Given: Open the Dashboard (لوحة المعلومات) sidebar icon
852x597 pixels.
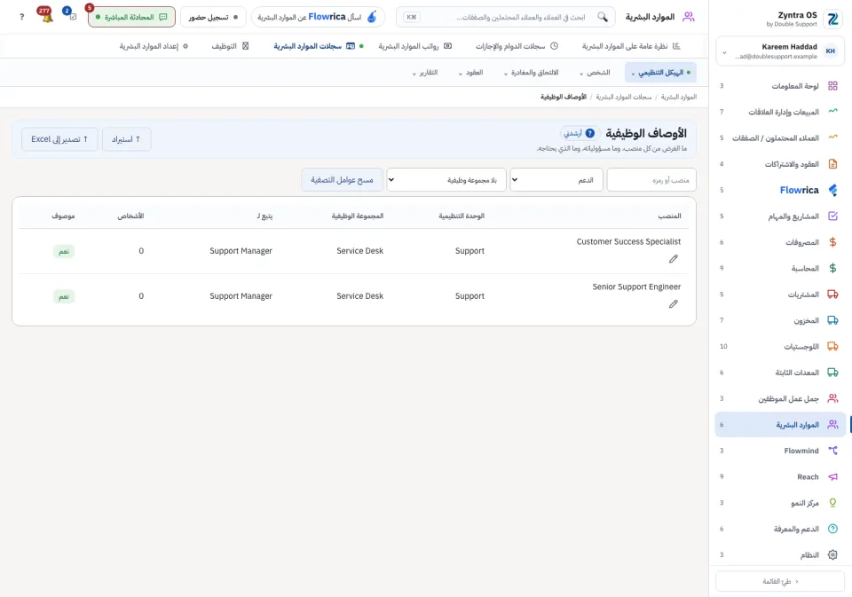Looking at the screenshot, I should tap(832, 86).
